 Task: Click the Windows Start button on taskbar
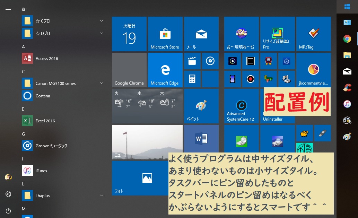347,7
